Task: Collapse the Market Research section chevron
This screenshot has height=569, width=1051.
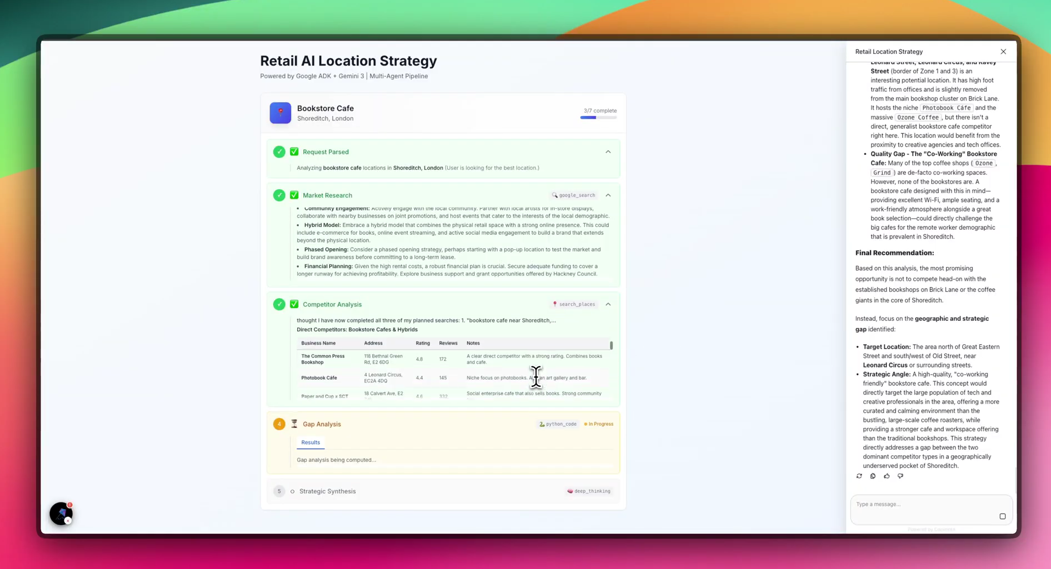Action: point(608,195)
